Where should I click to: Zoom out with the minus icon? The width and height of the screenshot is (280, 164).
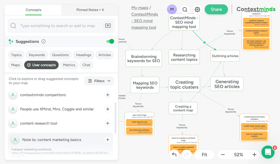click(x=223, y=154)
